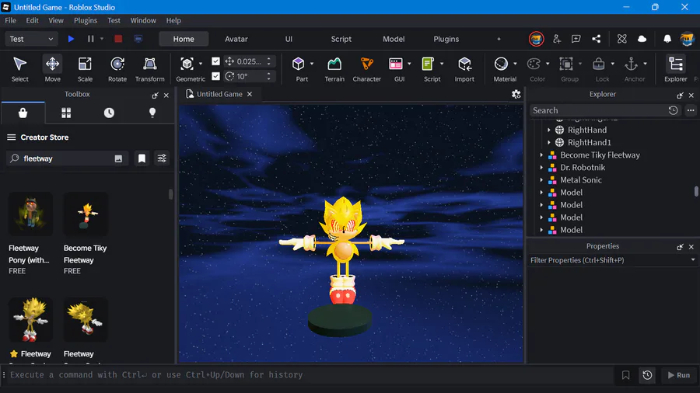Add a custom tab with plus button
Screen dimensions: 700x393
[x=499, y=39]
